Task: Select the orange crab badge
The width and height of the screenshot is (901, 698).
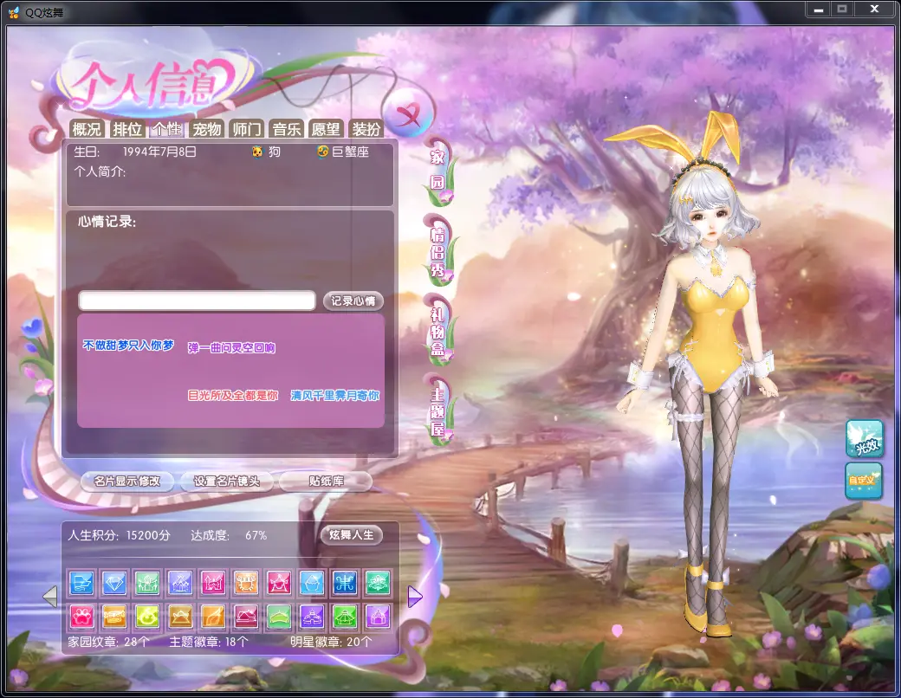Action: click(246, 583)
